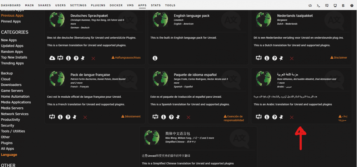357x167 pixels.
Task: Show All Apps in sidebar
Action: pos(7,149)
